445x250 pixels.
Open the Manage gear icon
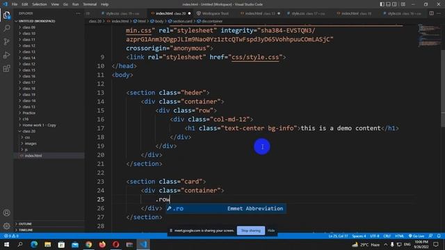(x=6, y=226)
